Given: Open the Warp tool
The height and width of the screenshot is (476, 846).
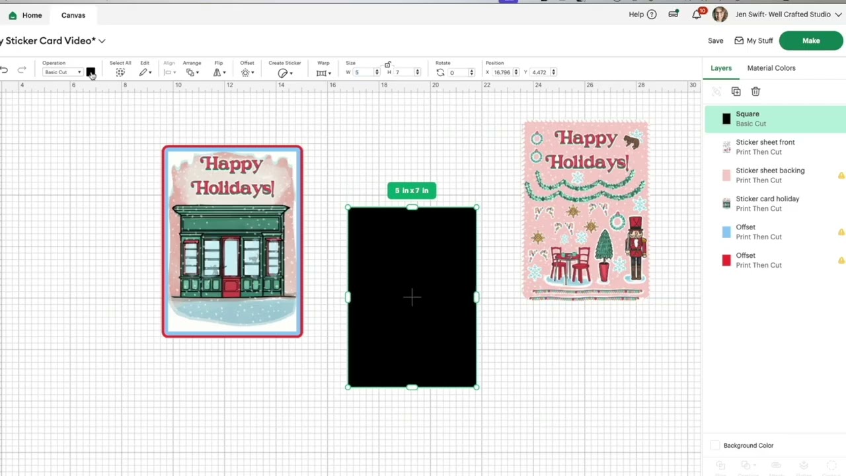Looking at the screenshot, I should point(321,73).
